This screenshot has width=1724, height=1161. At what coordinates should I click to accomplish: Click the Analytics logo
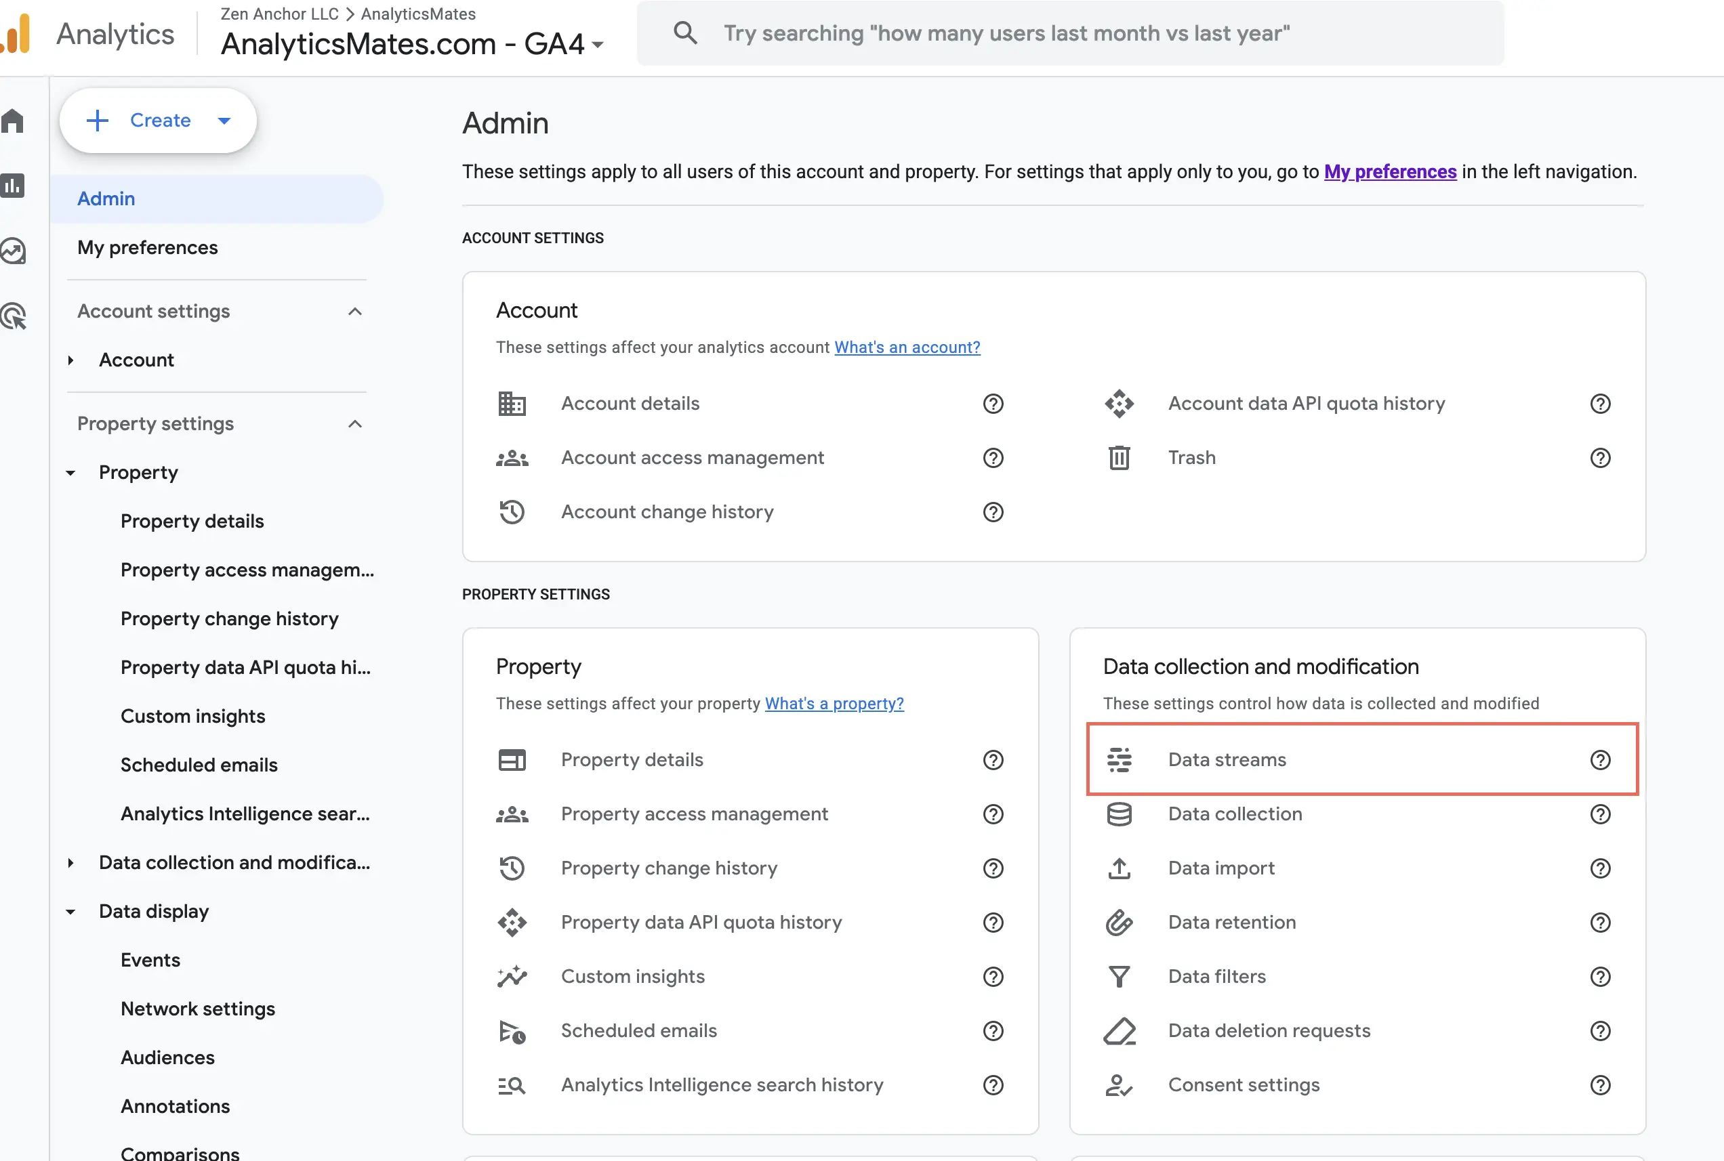[x=16, y=34]
